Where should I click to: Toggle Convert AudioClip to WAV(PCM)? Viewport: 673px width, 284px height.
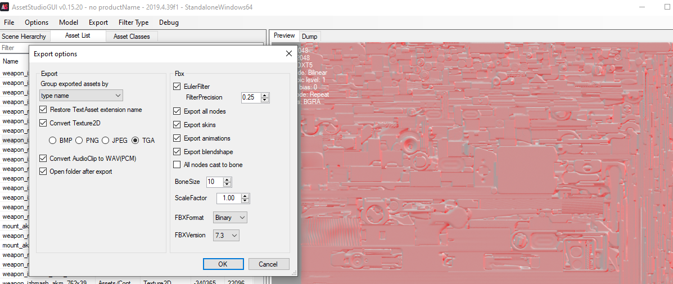43,158
